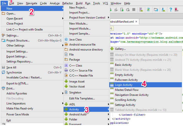This screenshot has height=129, width=183.
Task: Open the Refactor menu
Action: click(67, 3)
